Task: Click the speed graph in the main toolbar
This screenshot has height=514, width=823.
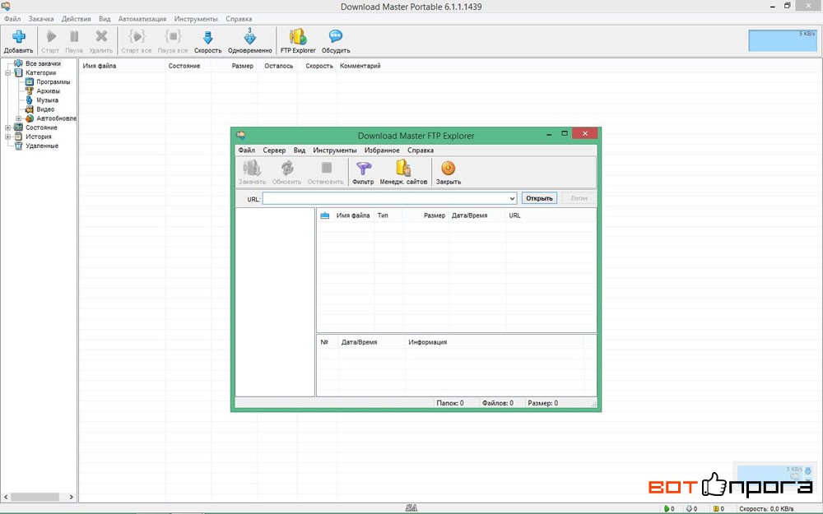Action: tap(783, 40)
